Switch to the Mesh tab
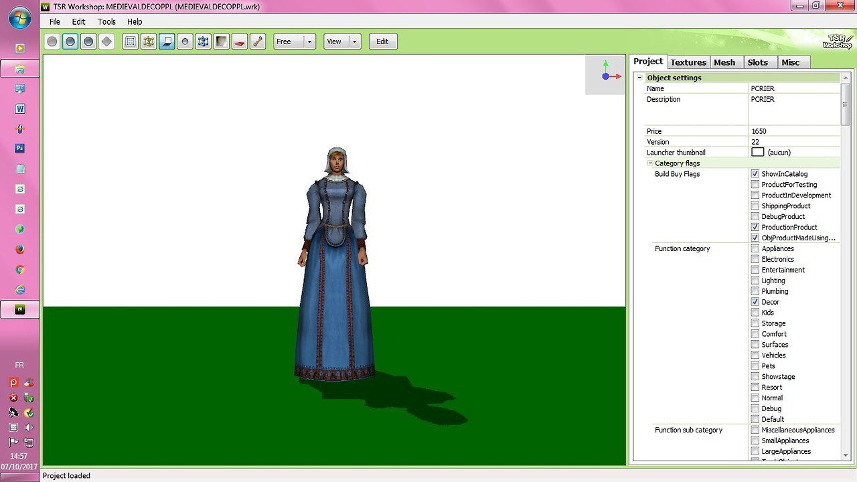The image size is (857, 482). (x=724, y=62)
